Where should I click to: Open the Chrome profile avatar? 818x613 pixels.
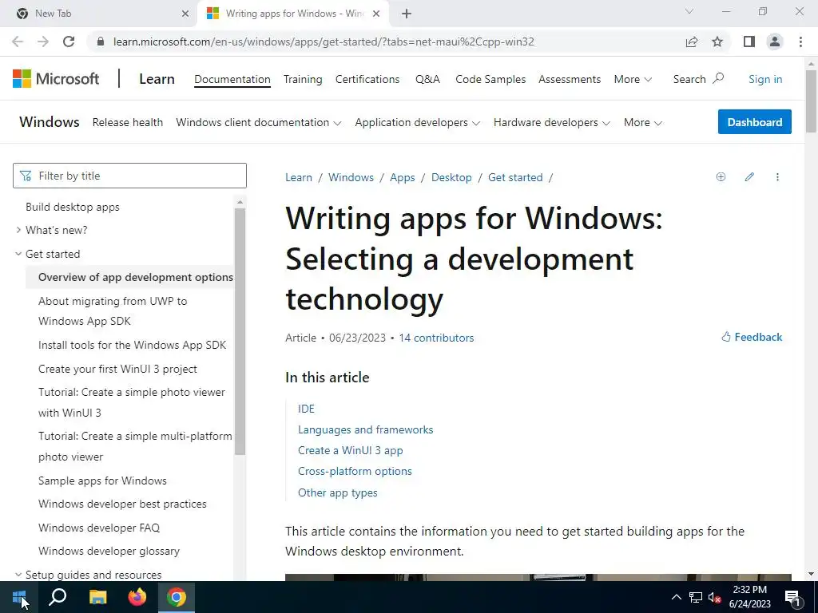[x=775, y=42]
